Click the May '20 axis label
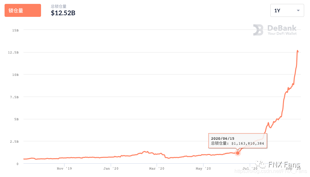310x177 pixels. point(203,169)
